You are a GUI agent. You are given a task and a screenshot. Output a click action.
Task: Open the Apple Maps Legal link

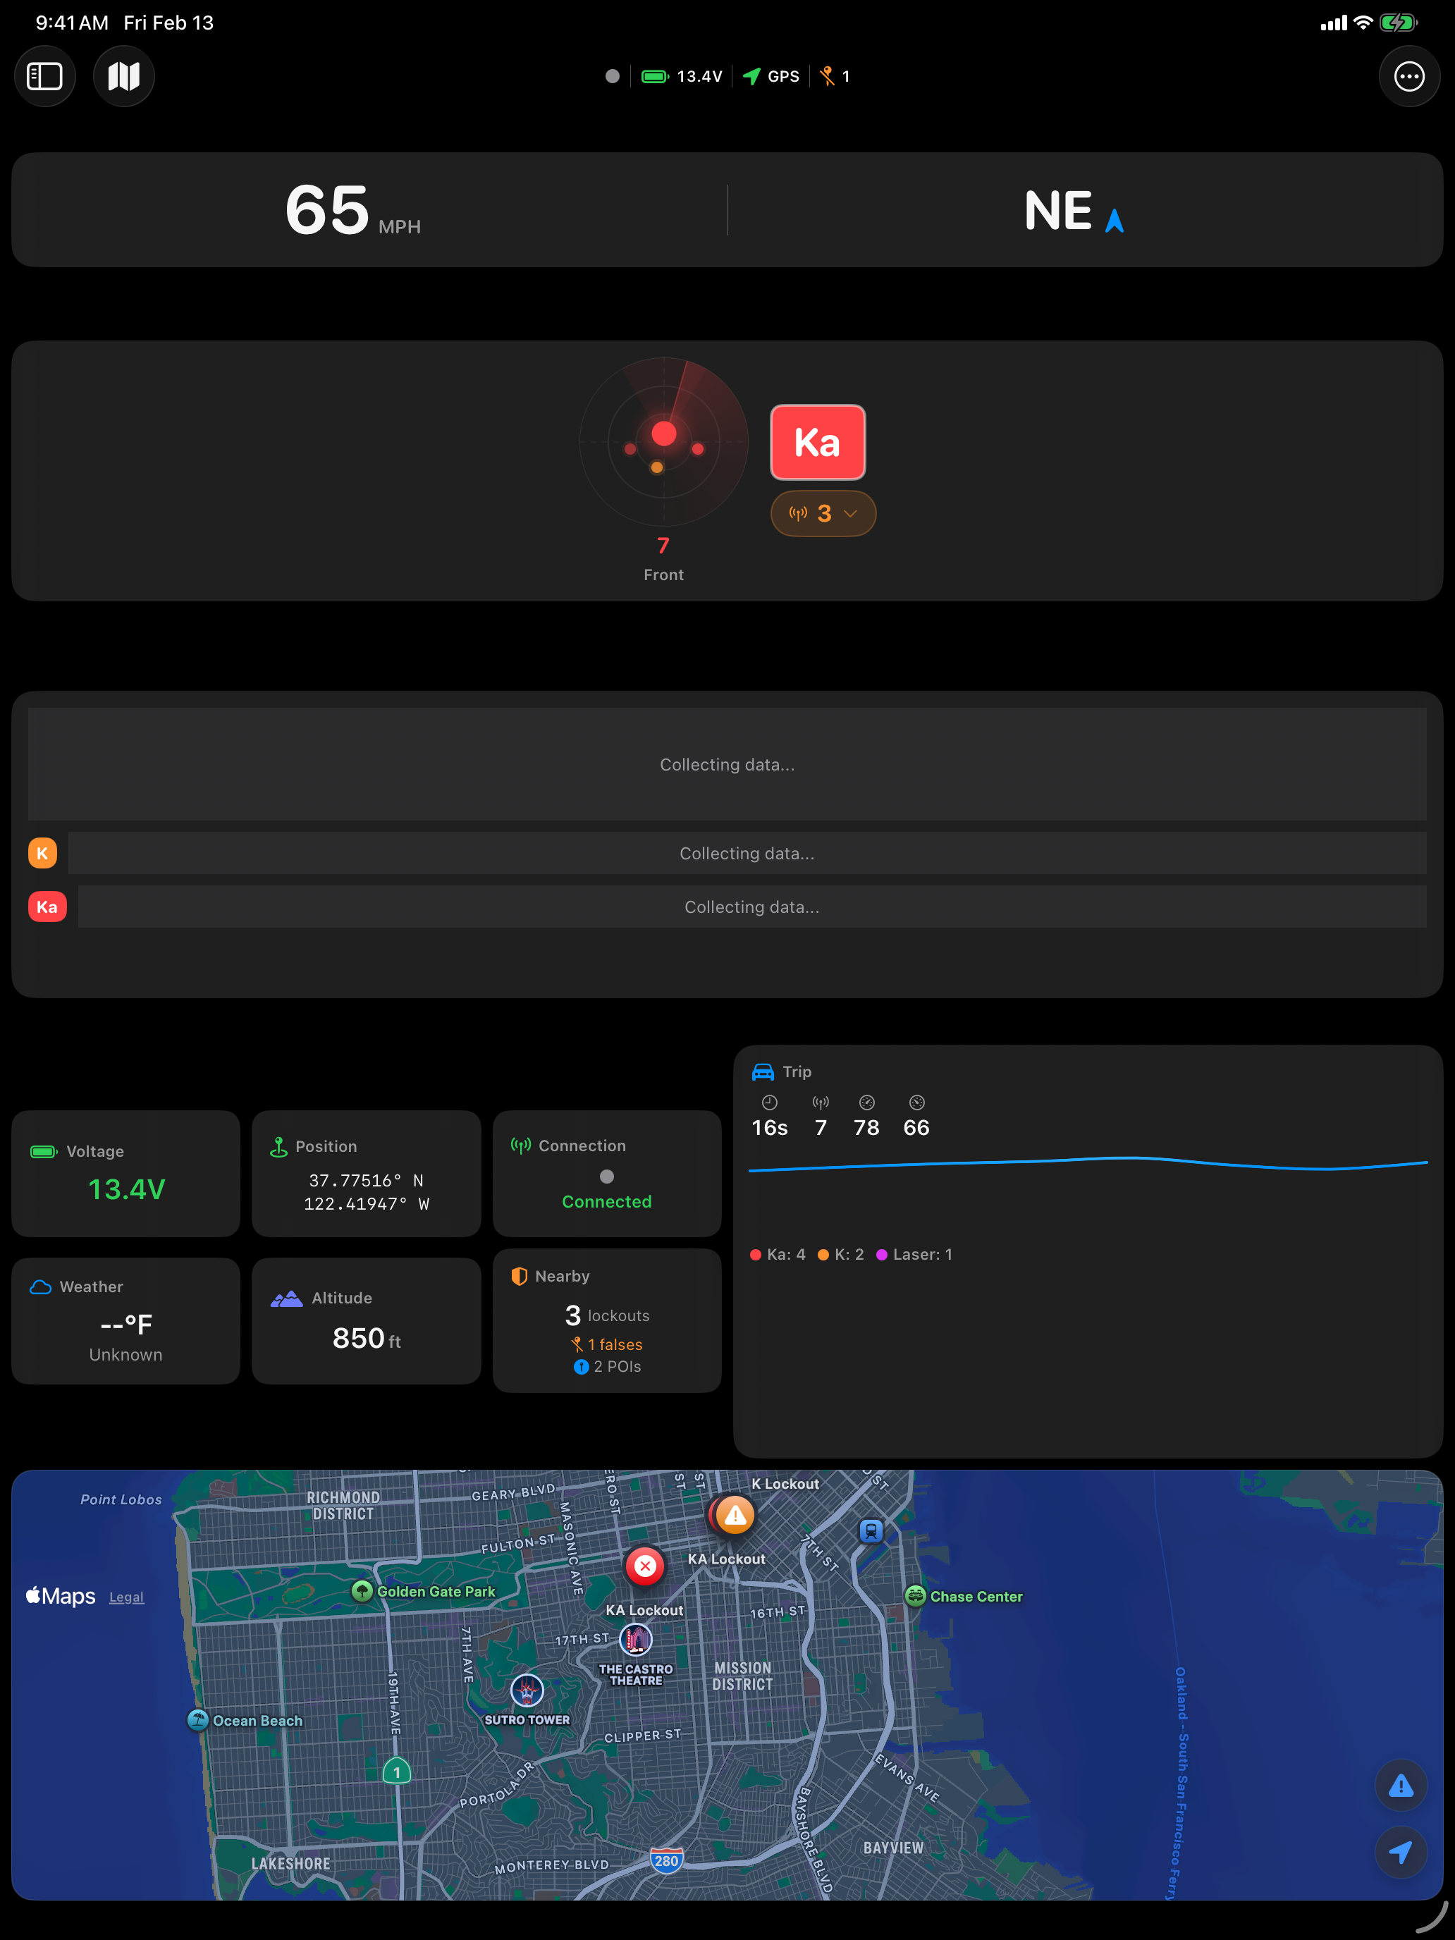pos(126,1597)
